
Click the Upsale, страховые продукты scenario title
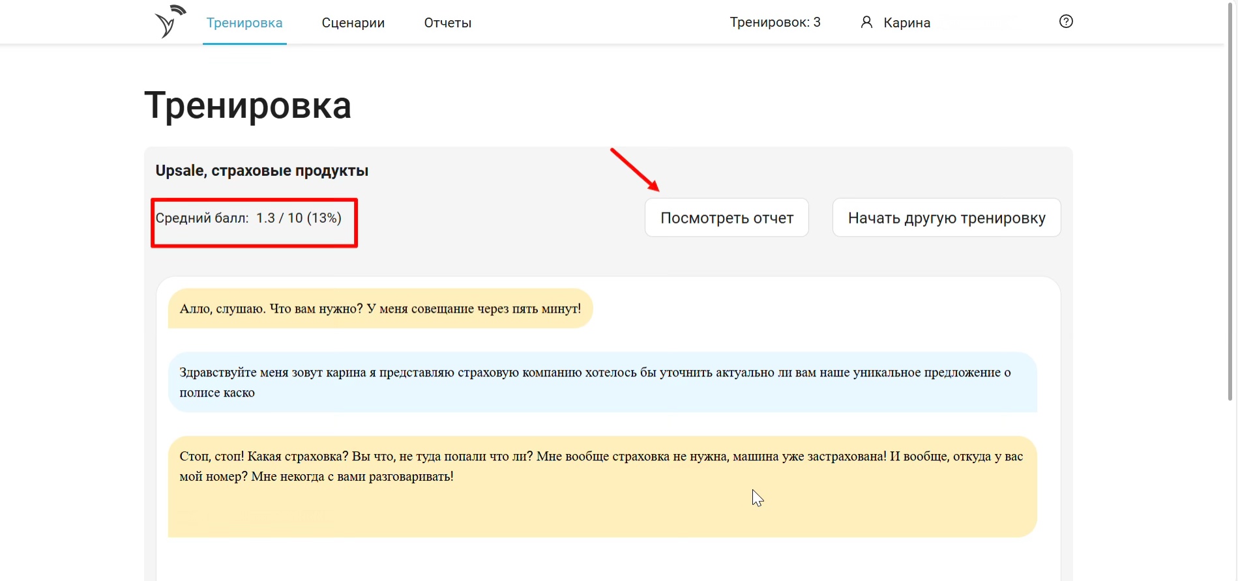(261, 171)
